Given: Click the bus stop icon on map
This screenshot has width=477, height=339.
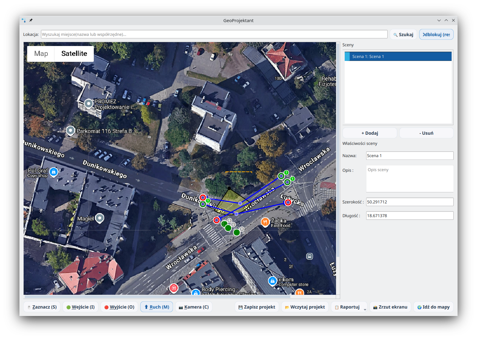Looking at the screenshot, I should click(x=310, y=256).
